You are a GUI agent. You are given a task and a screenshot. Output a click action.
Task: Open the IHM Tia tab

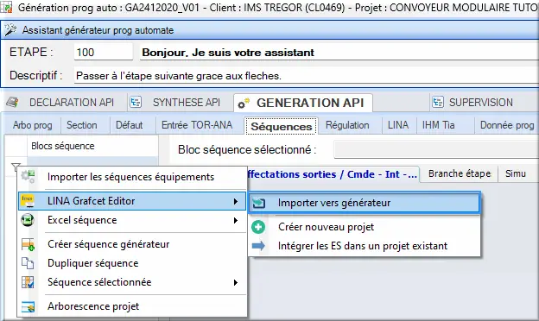(438, 125)
